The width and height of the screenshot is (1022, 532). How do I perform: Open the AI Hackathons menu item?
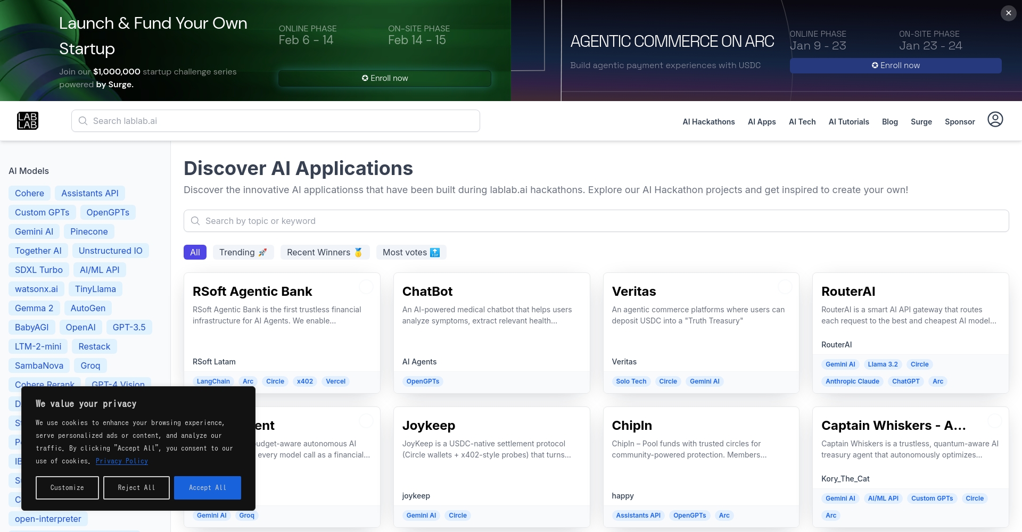pyautogui.click(x=708, y=122)
